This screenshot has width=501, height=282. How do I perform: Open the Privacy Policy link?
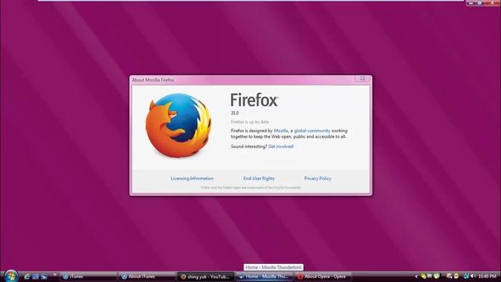coord(317,179)
